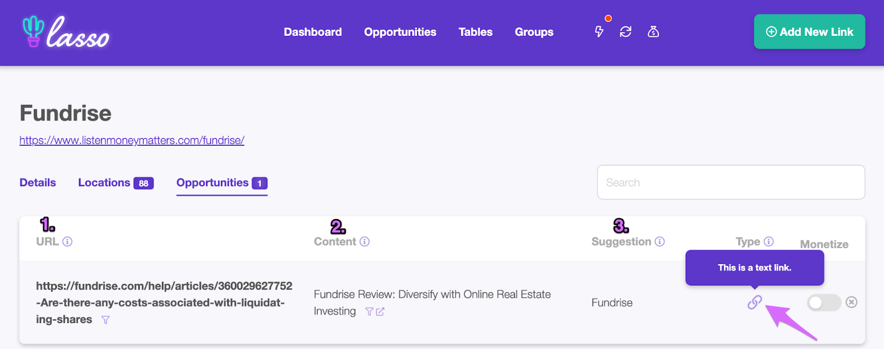Click the Content column info icon
Viewport: 884px width, 349px height.
365,241
